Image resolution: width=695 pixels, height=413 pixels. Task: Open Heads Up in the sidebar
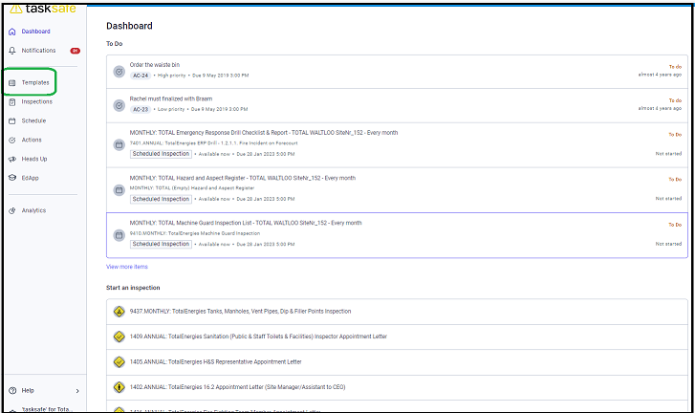tap(34, 159)
